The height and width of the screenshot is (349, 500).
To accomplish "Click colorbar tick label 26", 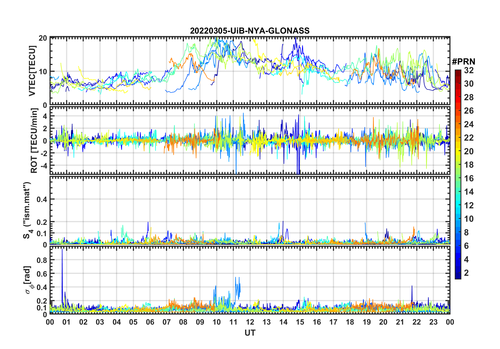I will pos(469,111).
